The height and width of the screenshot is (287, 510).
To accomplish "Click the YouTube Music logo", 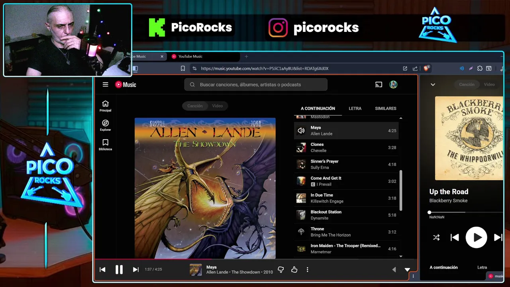I will (x=126, y=85).
